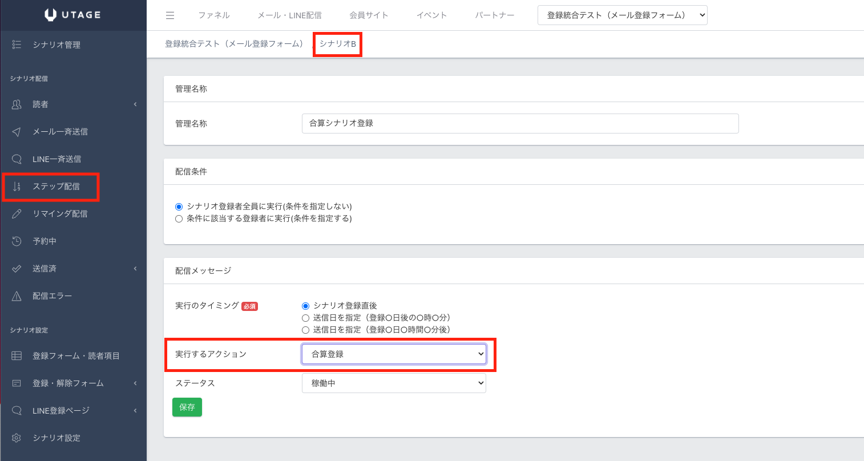Click the 読者 people icon
864x461 pixels.
[17, 104]
